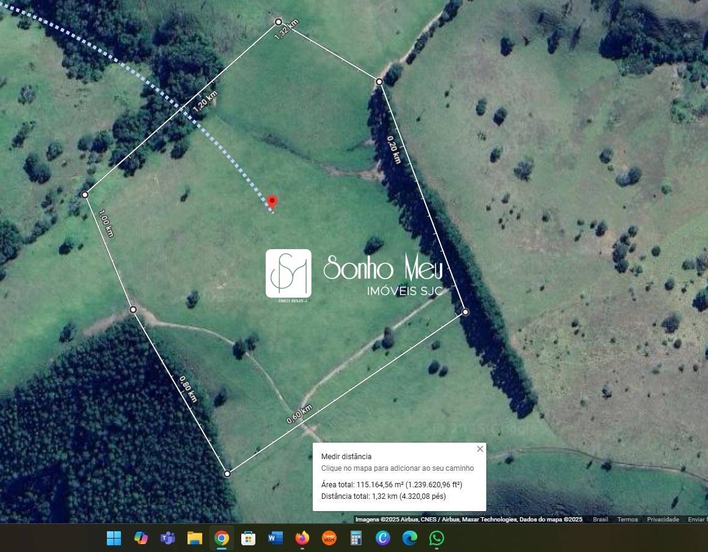Select the rightmost measurement vertex near the tree line

tap(465, 312)
